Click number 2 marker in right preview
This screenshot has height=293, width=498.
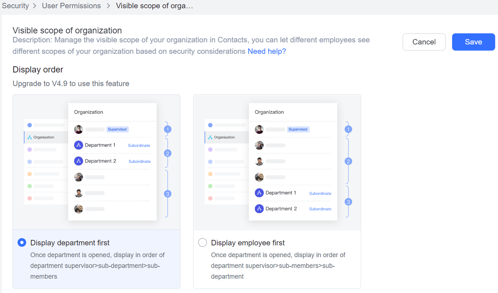click(348, 161)
